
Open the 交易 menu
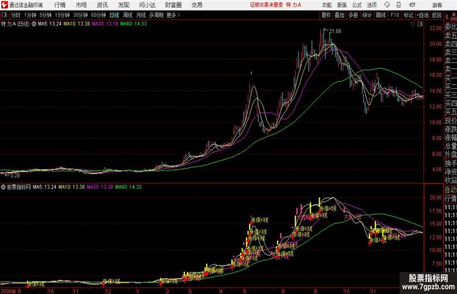(x=196, y=5)
